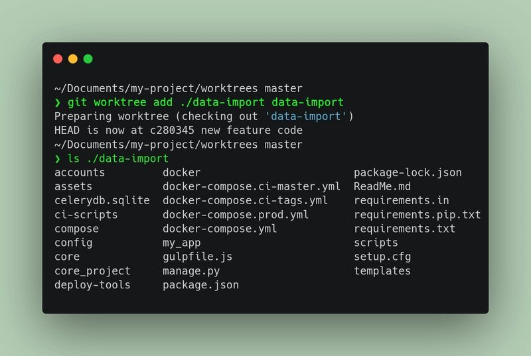Click the prompt chevron before ls command
This screenshot has height=356, width=531.
tap(58, 158)
